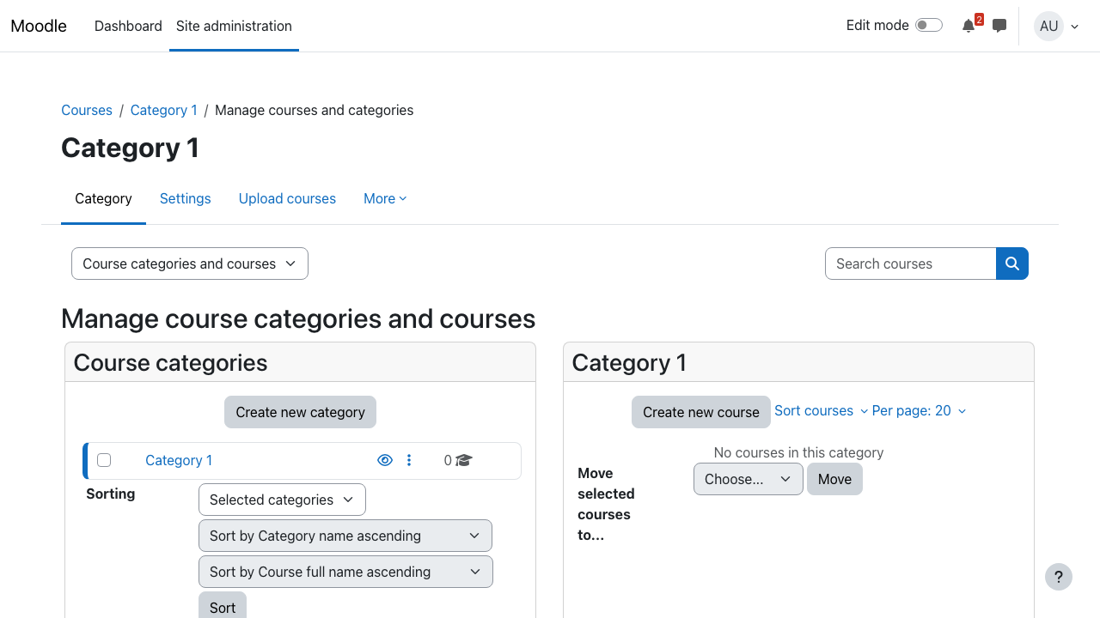This screenshot has height=618, width=1100.
Task: Open the Category 1 link in the category list
Action: (x=179, y=460)
